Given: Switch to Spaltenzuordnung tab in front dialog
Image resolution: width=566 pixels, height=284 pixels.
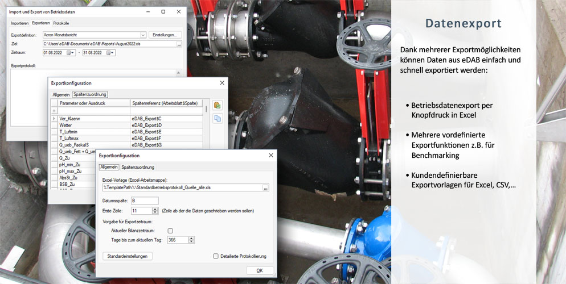Looking at the screenshot, I should tap(138, 167).
